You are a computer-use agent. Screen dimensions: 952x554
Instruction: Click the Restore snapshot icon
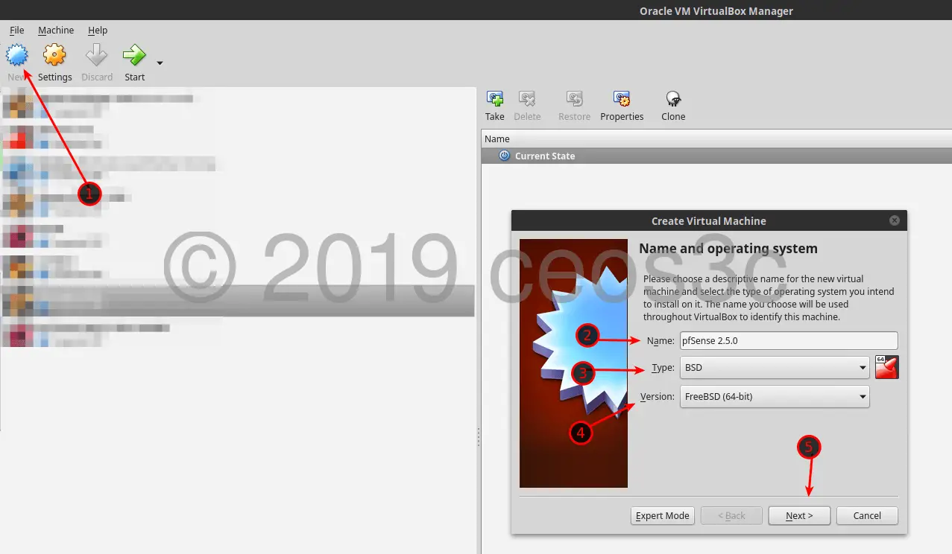coord(574,99)
